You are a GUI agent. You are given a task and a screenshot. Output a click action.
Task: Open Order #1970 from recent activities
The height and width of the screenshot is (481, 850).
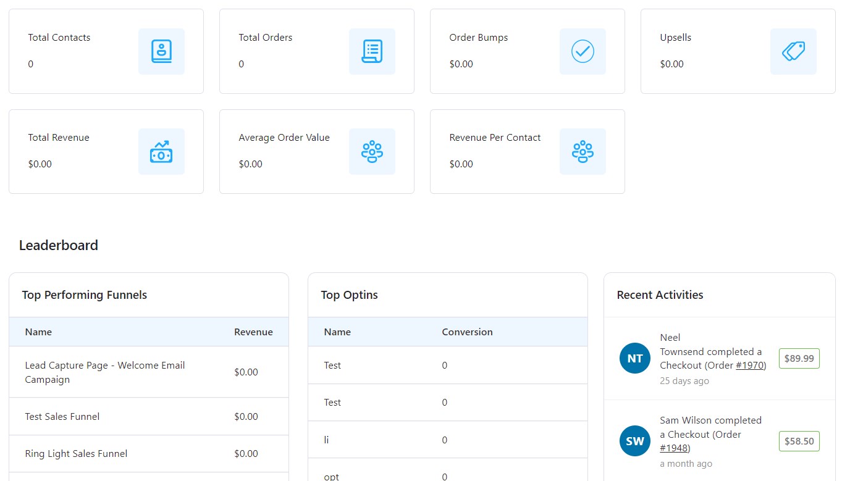pos(750,365)
